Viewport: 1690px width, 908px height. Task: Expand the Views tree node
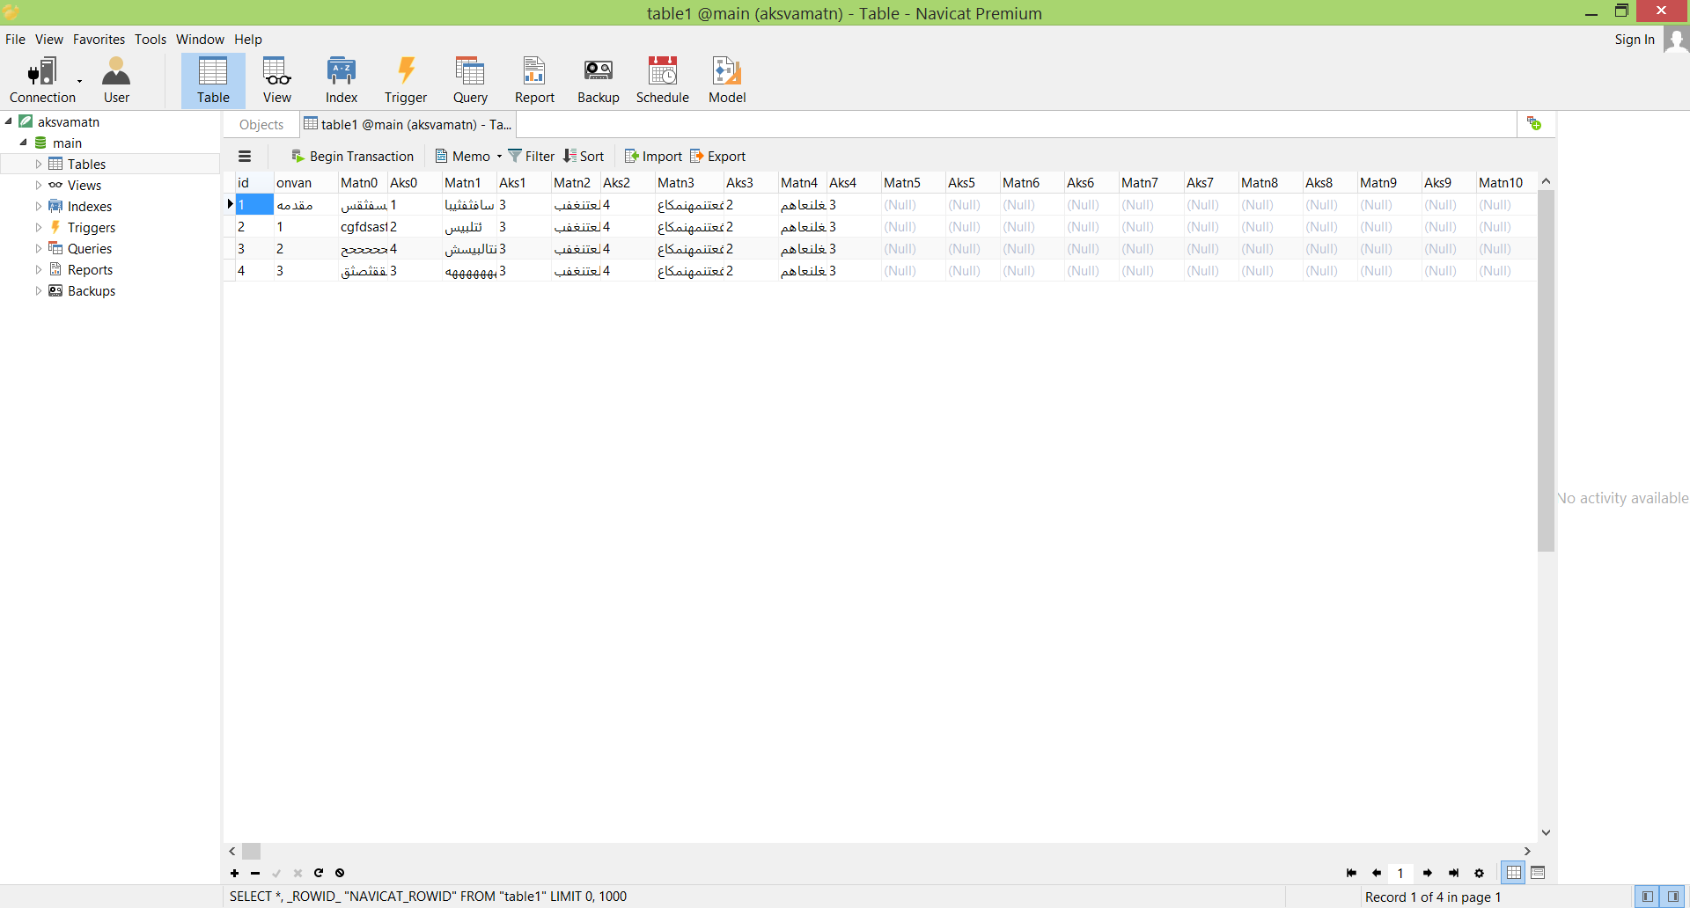click(38, 185)
